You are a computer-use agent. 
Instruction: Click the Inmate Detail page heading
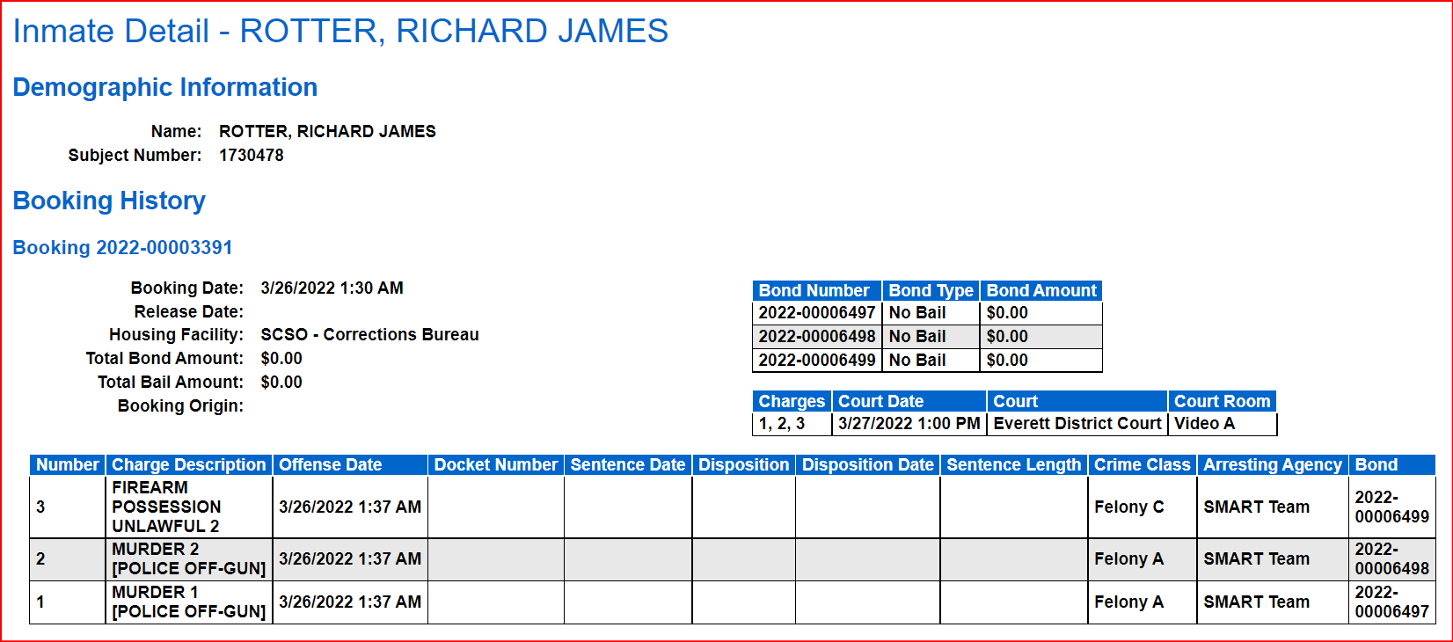pos(340,32)
